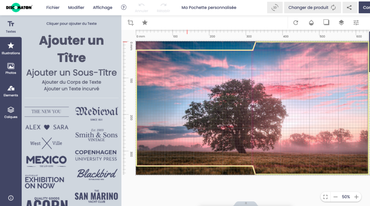The width and height of the screenshot is (370, 206).
Task: Open the adjustments sliders icon
Action: click(x=356, y=23)
